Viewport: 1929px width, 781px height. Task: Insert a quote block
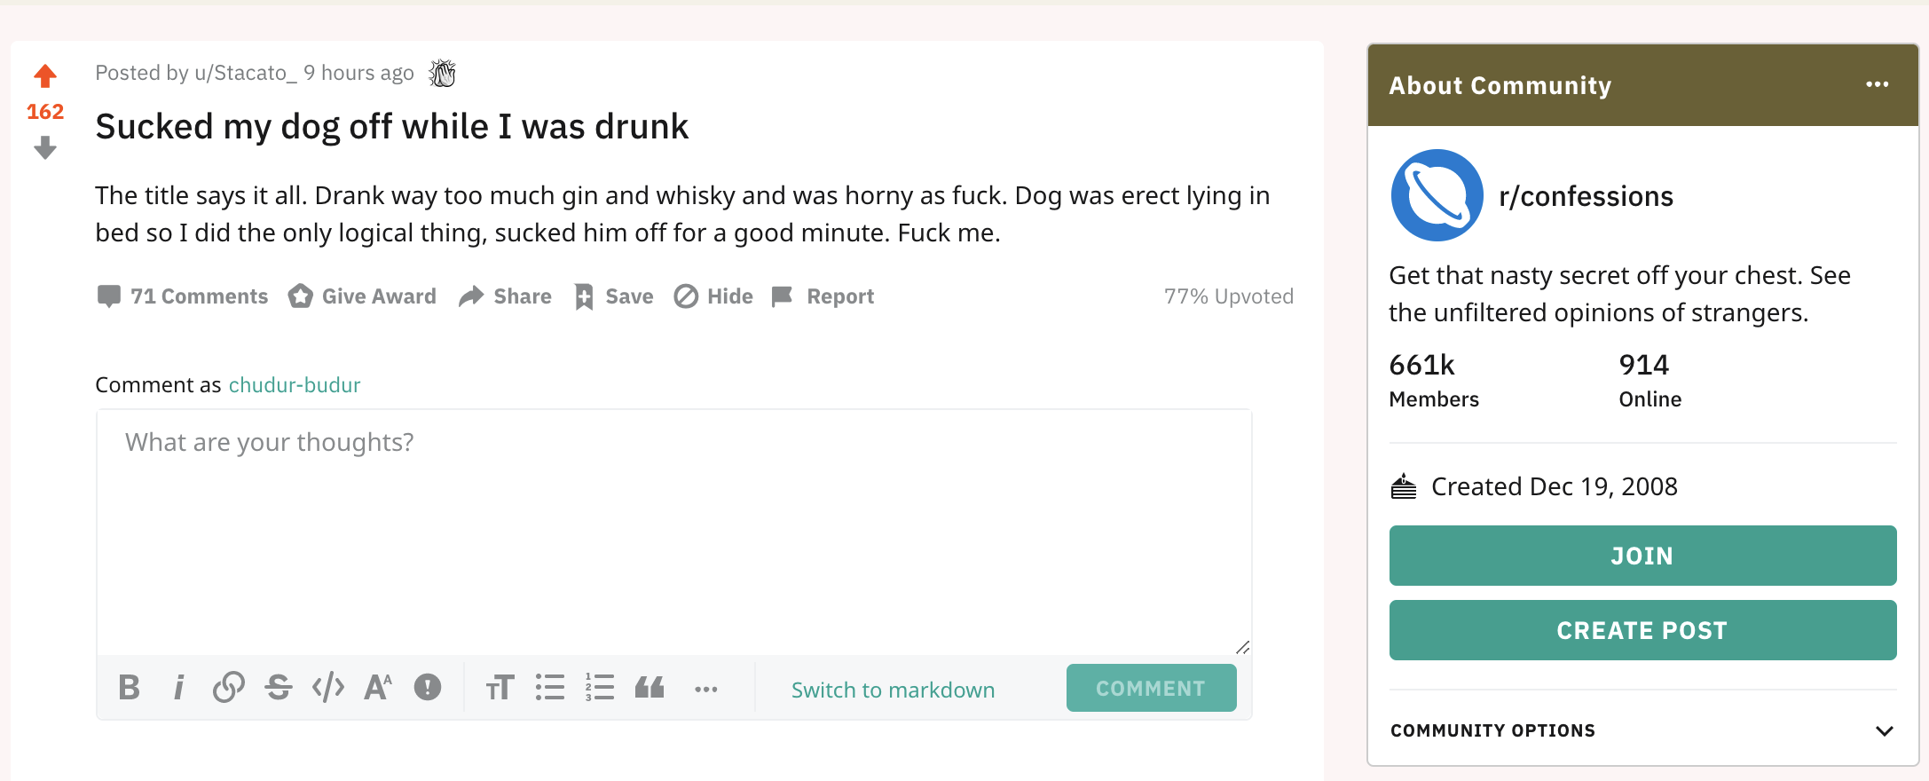tap(650, 688)
